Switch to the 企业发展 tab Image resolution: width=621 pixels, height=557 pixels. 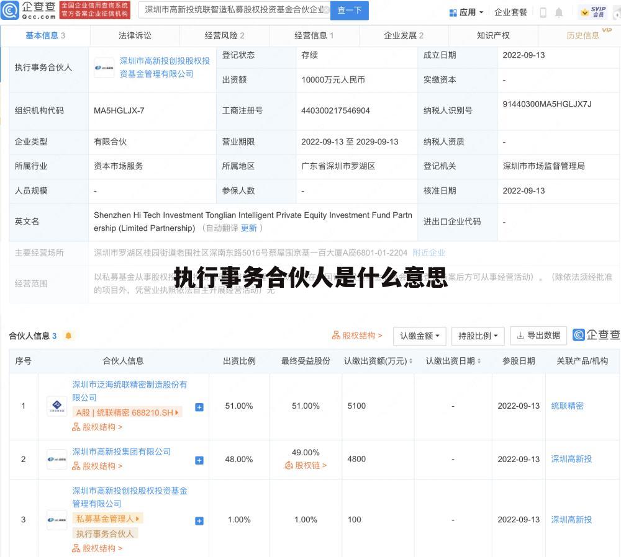coord(404,35)
